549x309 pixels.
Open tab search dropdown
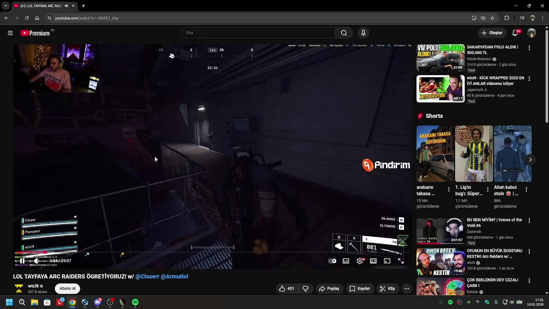click(5, 6)
